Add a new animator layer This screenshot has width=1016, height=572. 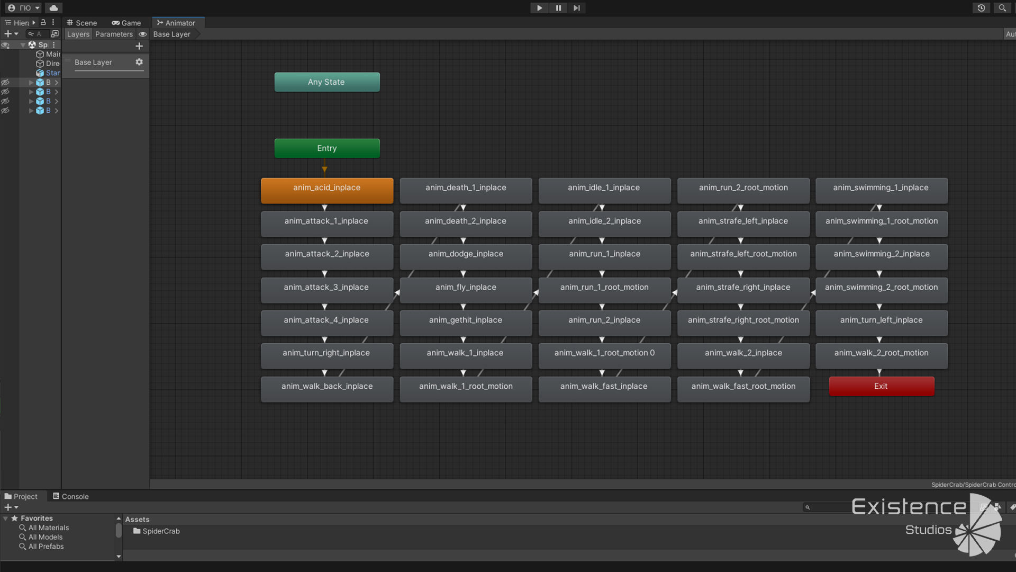(x=139, y=46)
